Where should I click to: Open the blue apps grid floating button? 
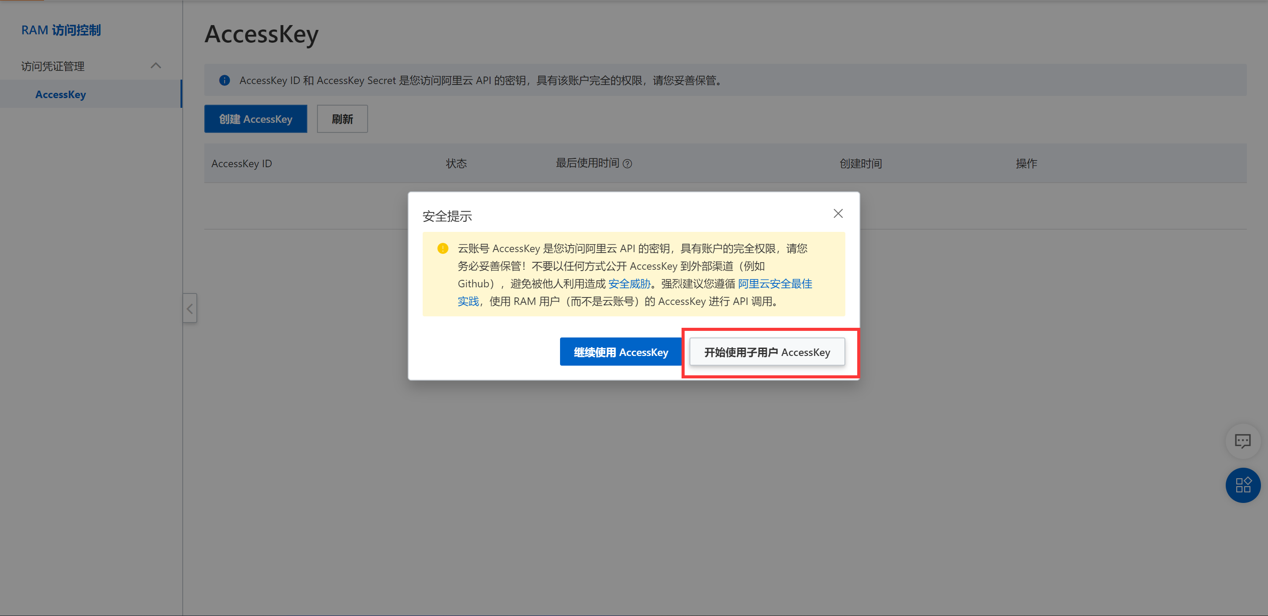click(1242, 485)
